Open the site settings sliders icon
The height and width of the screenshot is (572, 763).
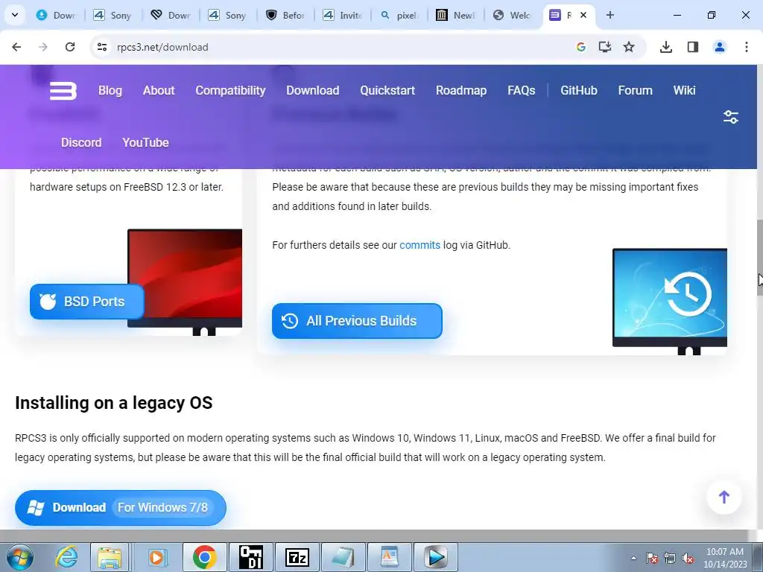point(730,117)
